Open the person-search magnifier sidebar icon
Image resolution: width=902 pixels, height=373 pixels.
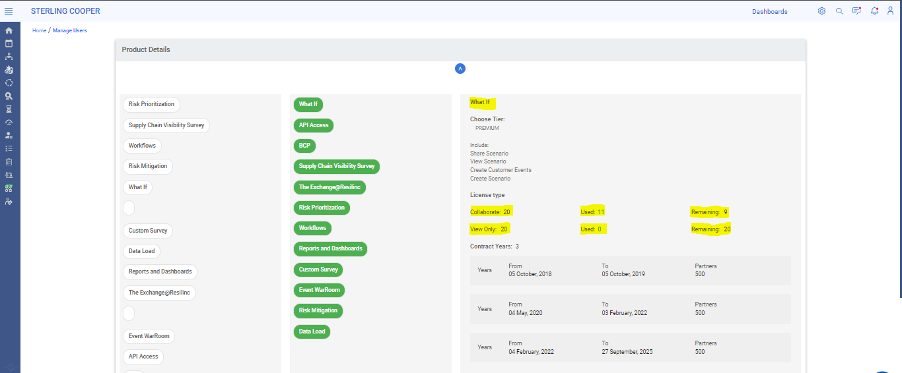coord(9,96)
